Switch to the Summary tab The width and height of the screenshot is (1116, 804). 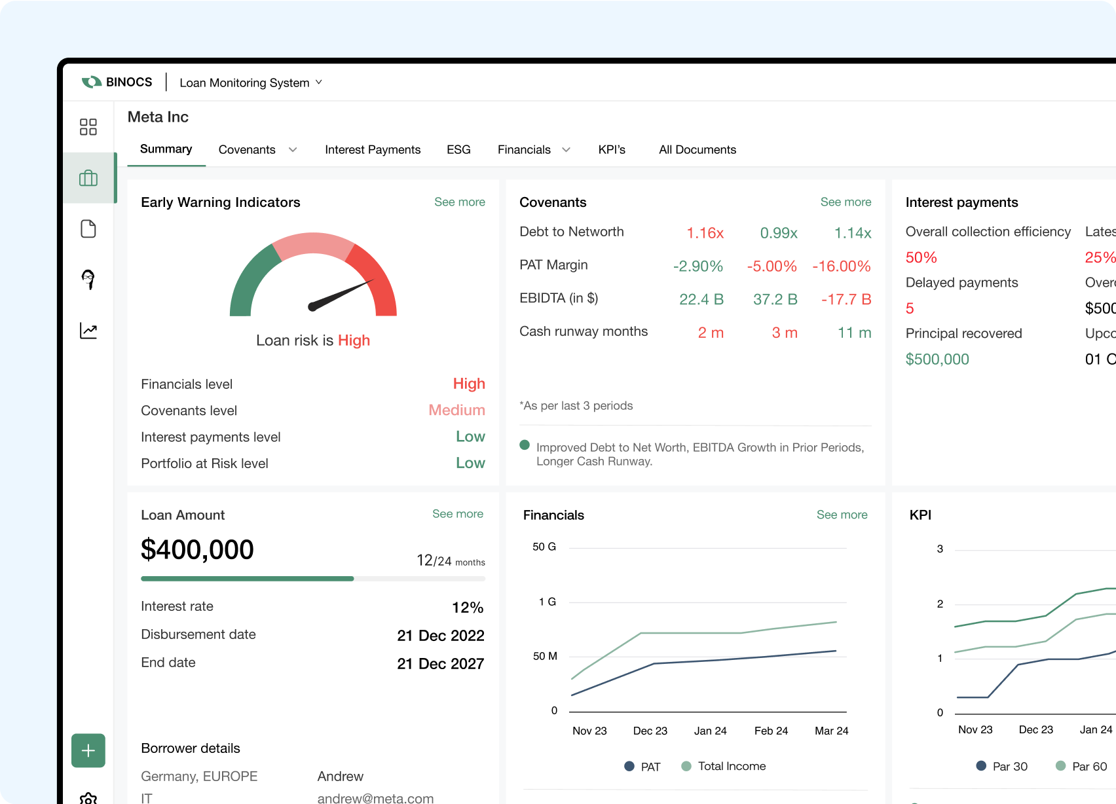pyautogui.click(x=166, y=149)
